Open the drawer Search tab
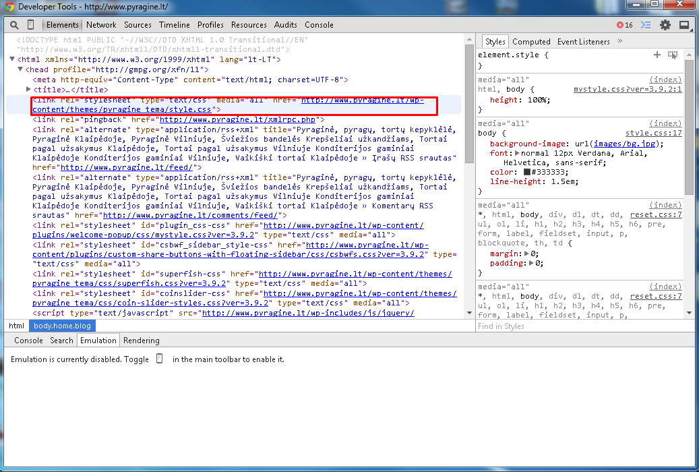The height and width of the screenshot is (472, 699). [61, 341]
